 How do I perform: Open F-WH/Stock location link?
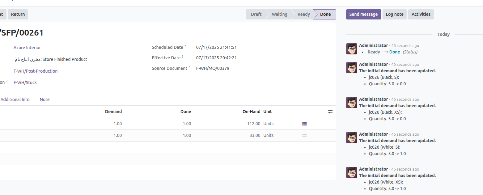[25, 83]
